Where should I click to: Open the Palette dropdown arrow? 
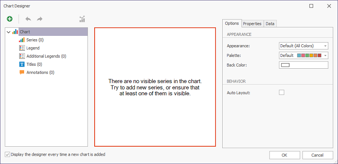[x=325, y=56]
